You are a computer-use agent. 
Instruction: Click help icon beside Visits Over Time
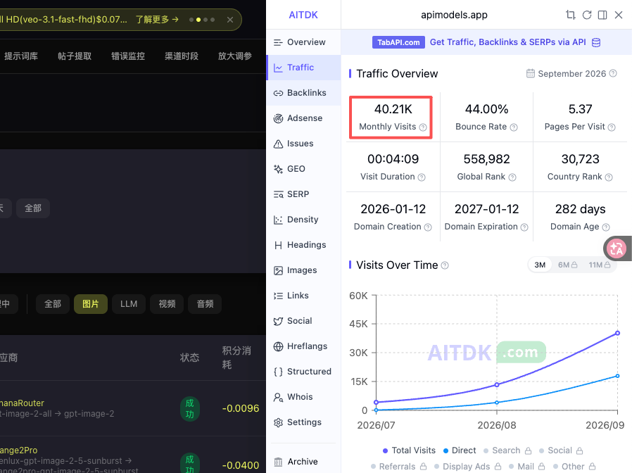445,265
